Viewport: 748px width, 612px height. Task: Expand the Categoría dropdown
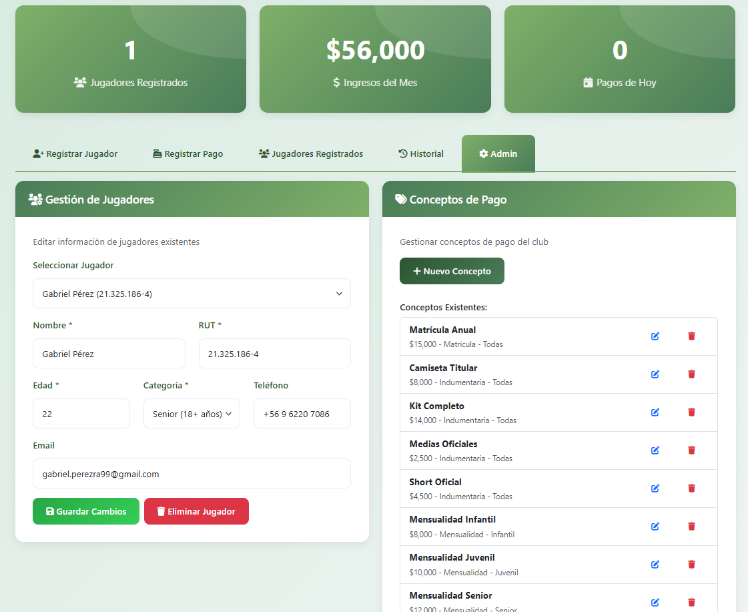(192, 414)
